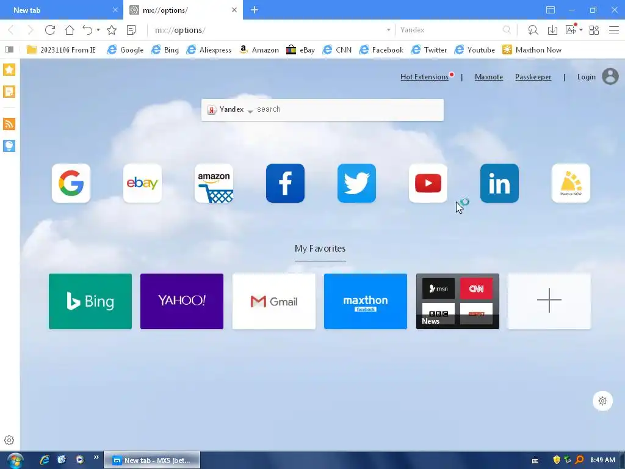Viewport: 625px width, 469px height.
Task: Click the Hot Extensions link
Action: [425, 77]
